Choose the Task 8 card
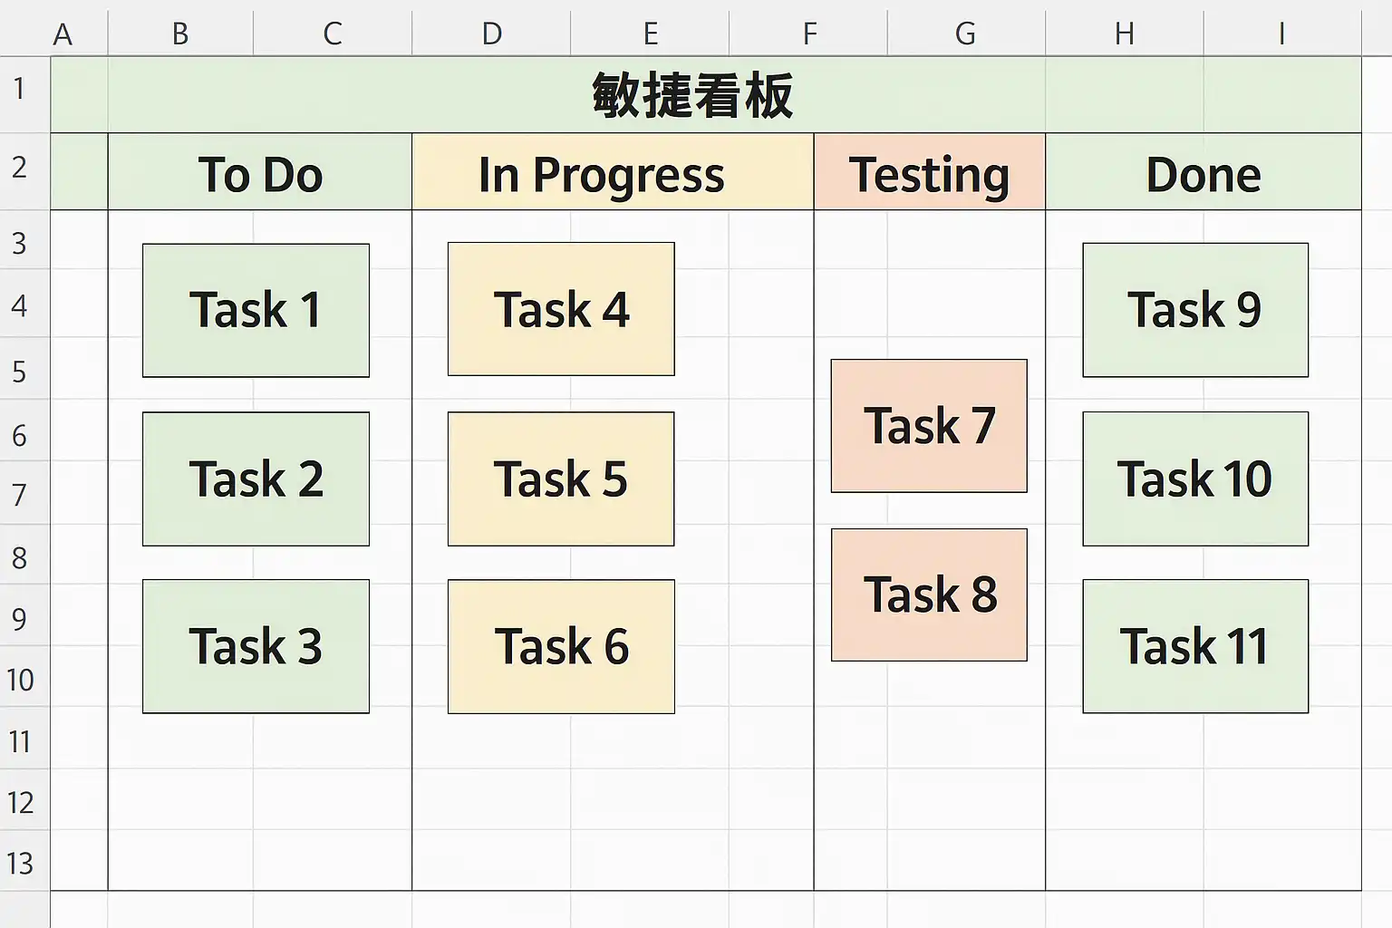Screen dimensions: 1392x928 [929, 594]
